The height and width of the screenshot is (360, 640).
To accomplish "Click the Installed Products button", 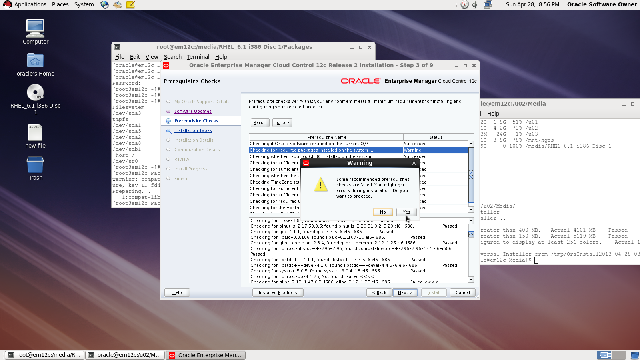I will pos(278,292).
